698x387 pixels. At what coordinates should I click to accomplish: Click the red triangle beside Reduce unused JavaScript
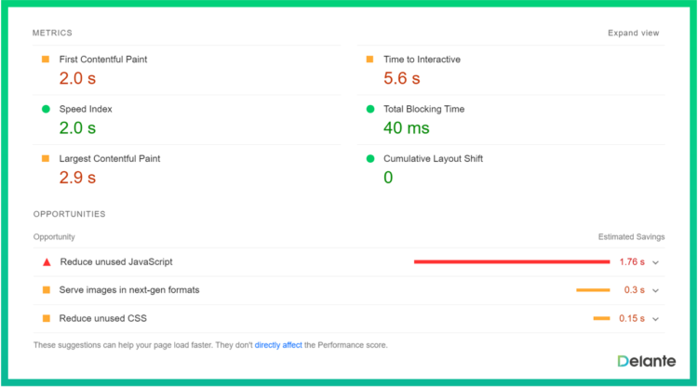46,262
